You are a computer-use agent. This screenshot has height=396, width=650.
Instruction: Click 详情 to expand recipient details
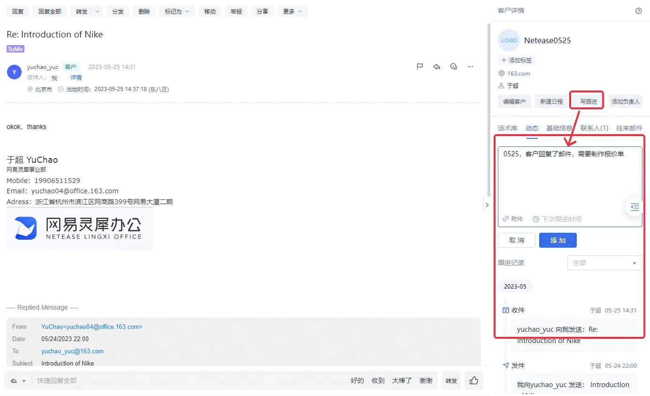click(76, 77)
